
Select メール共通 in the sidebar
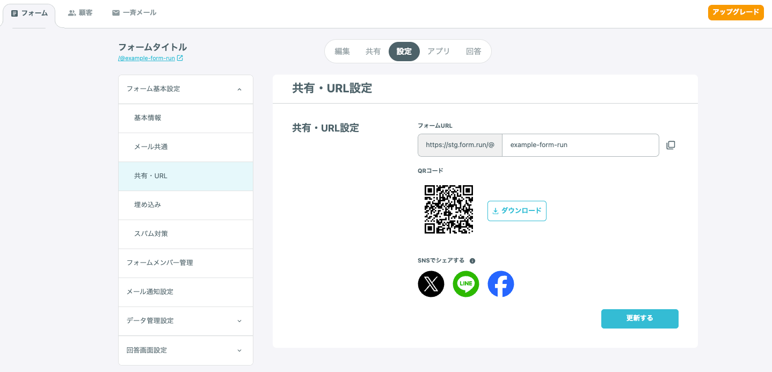(x=186, y=147)
